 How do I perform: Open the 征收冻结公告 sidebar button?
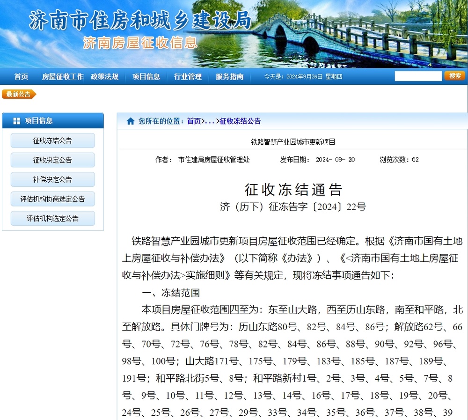point(53,140)
